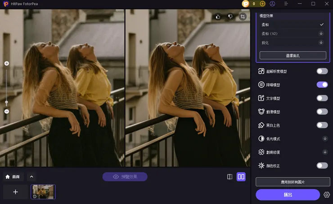The height and width of the screenshot is (204, 333).
Task: Disable the 降噪模型 toggle
Action: pos(322,84)
